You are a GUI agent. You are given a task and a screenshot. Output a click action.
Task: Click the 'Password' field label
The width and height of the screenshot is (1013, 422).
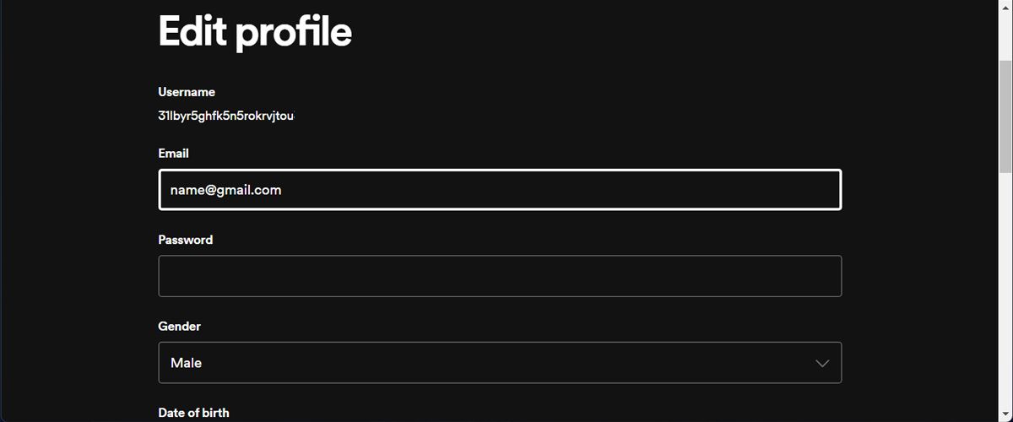tap(186, 240)
